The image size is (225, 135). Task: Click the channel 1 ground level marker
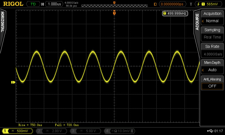point(13,82)
